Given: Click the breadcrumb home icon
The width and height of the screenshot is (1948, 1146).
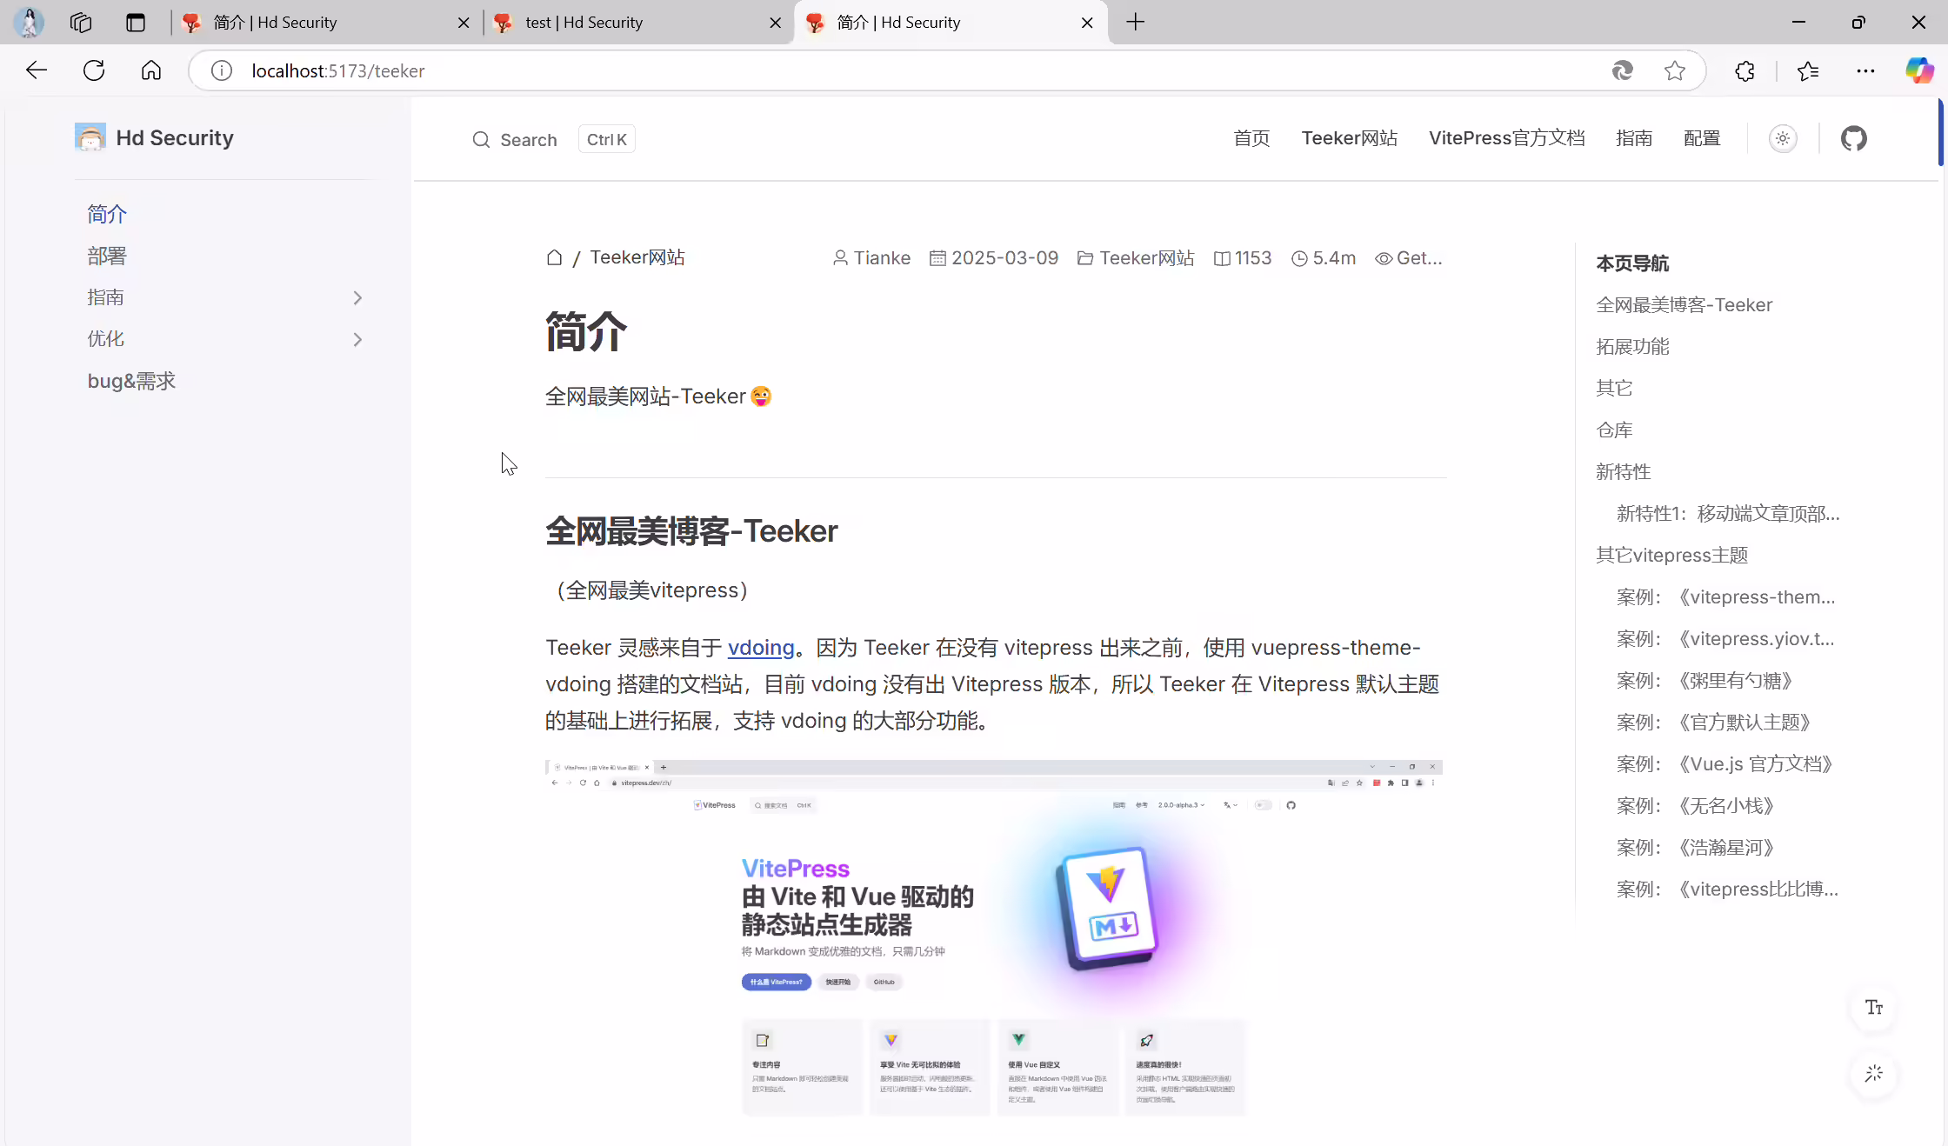Looking at the screenshot, I should point(554,257).
